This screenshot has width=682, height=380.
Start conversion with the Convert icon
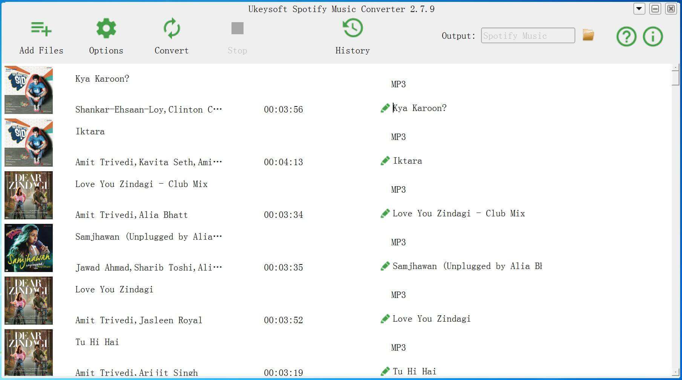tap(172, 28)
